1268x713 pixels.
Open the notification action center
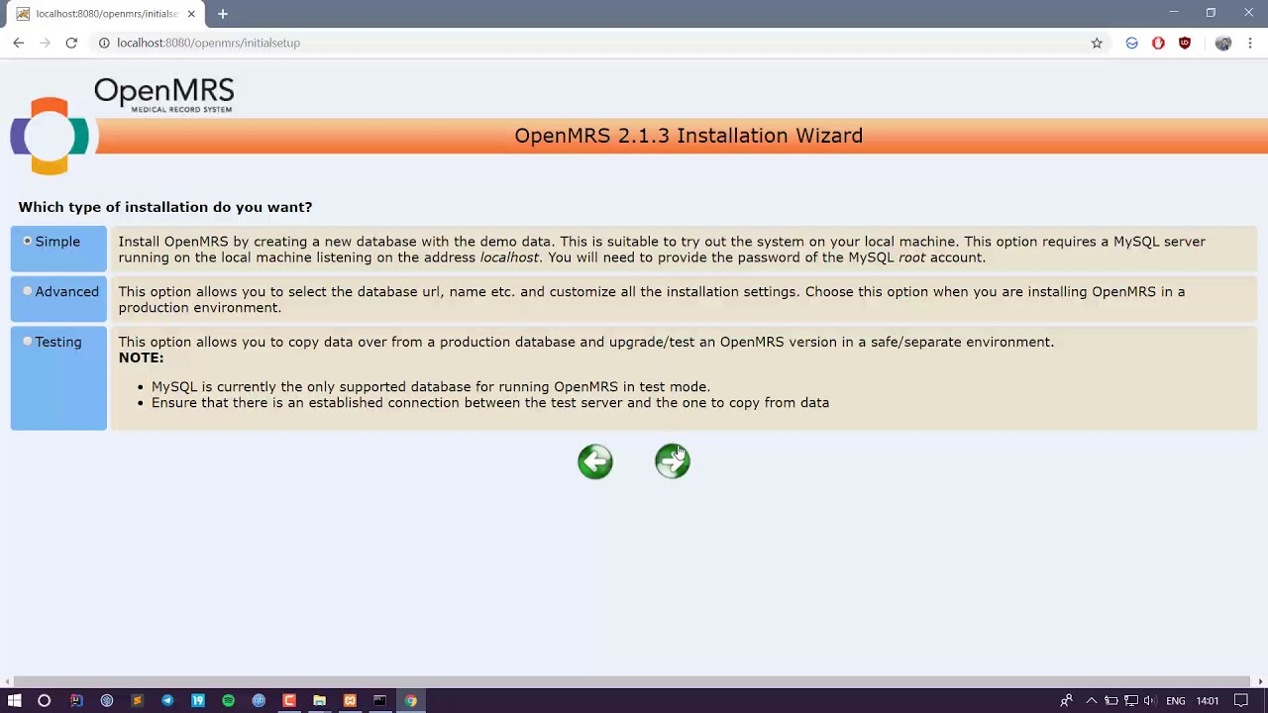pyautogui.click(x=1241, y=701)
